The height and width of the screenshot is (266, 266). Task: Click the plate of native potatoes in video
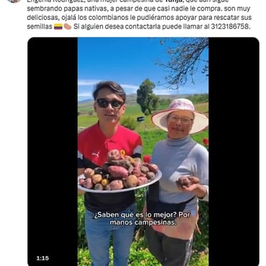pyautogui.click(x=120, y=174)
